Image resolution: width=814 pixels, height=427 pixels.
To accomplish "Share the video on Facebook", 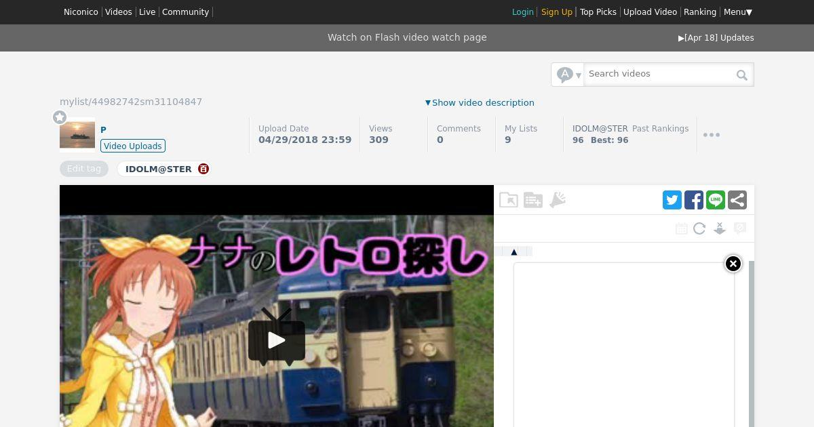I will click(694, 200).
